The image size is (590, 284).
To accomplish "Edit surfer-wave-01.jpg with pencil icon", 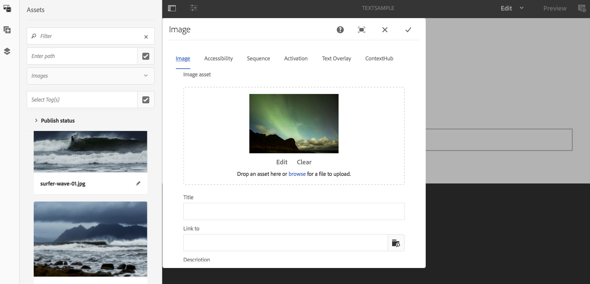I will tap(138, 183).
